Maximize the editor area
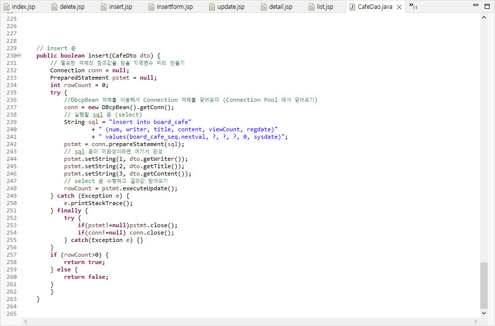 click(x=487, y=6)
